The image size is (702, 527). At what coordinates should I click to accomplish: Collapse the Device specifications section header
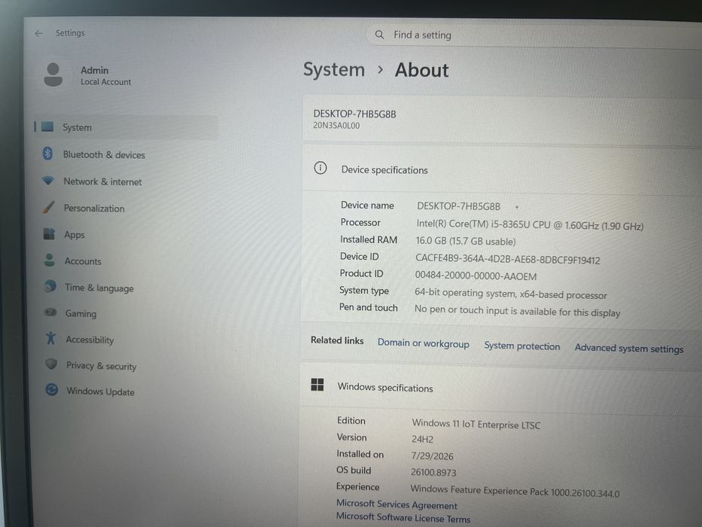[502, 170]
